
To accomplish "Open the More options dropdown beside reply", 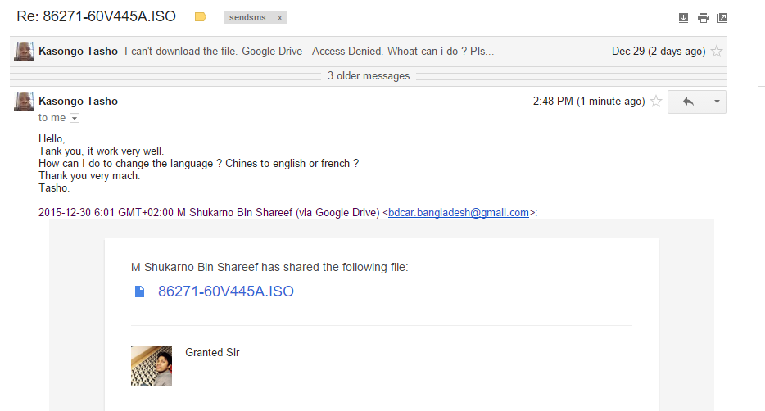I will pos(717,102).
